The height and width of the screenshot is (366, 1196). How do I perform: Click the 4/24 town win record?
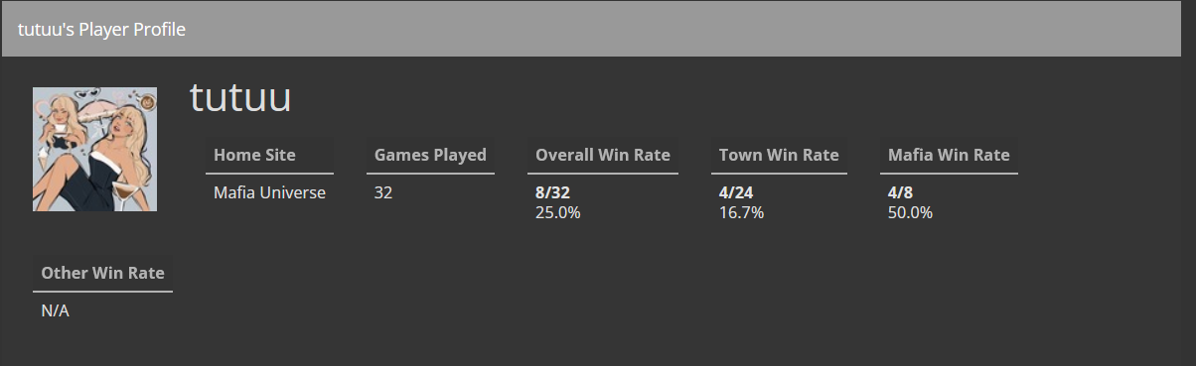tap(736, 192)
